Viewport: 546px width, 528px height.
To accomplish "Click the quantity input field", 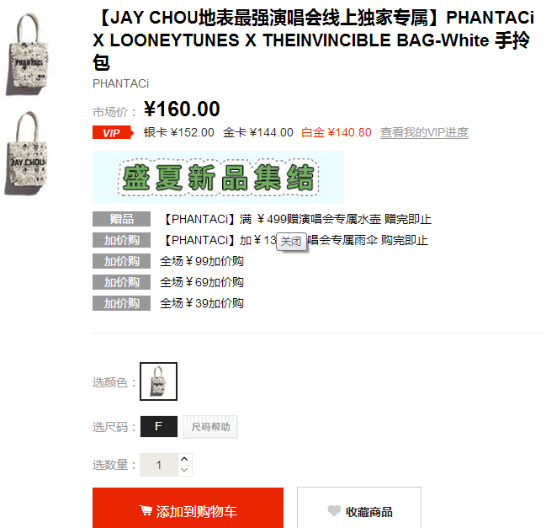I will pyautogui.click(x=159, y=465).
